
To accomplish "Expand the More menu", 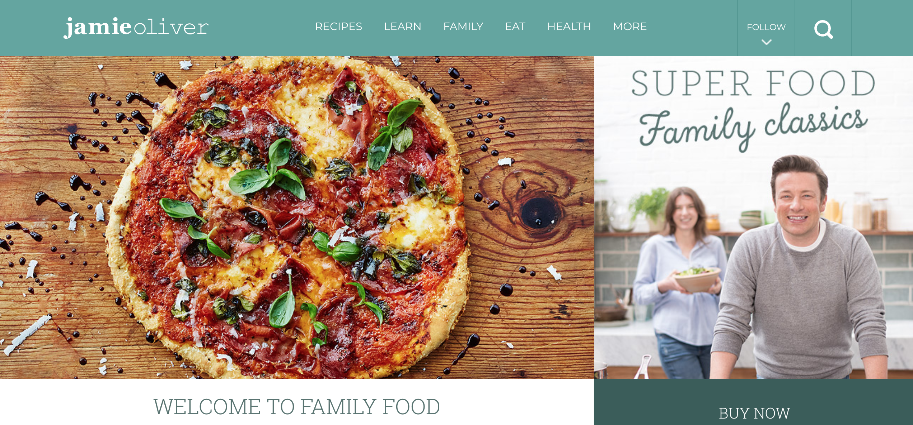I will click(x=630, y=27).
